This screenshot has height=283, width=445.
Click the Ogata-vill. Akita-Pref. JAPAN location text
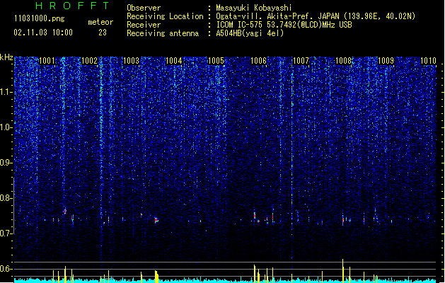[x=316, y=16]
